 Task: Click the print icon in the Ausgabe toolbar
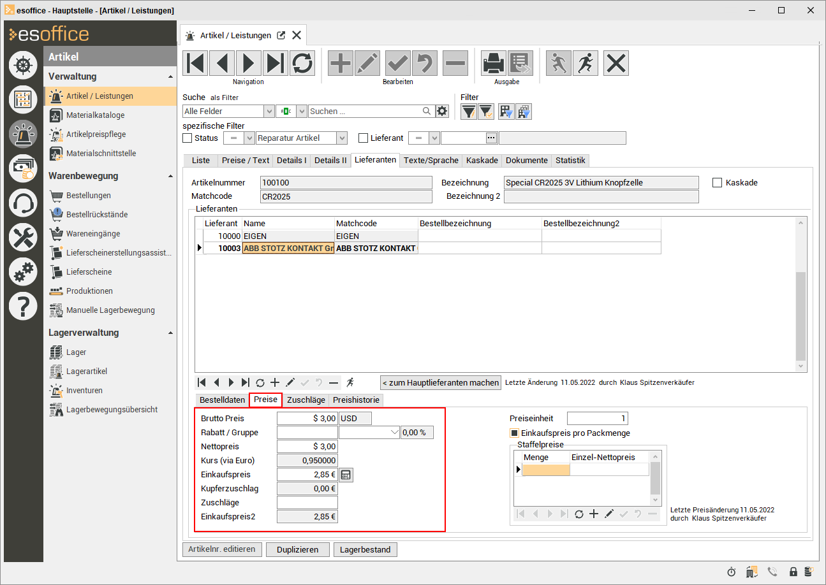[493, 64]
